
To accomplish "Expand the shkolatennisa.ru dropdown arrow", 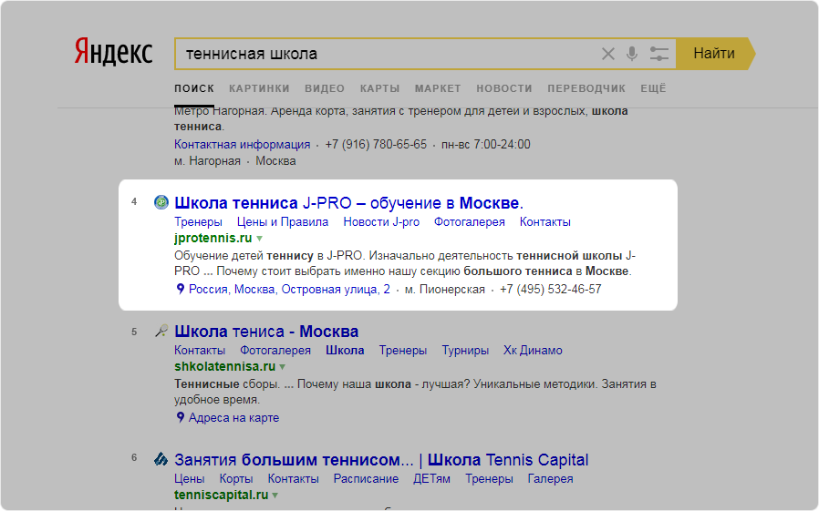I will click(283, 367).
